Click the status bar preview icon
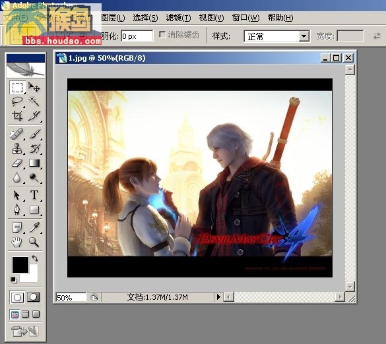This screenshot has width=386, height=344. coord(94,297)
